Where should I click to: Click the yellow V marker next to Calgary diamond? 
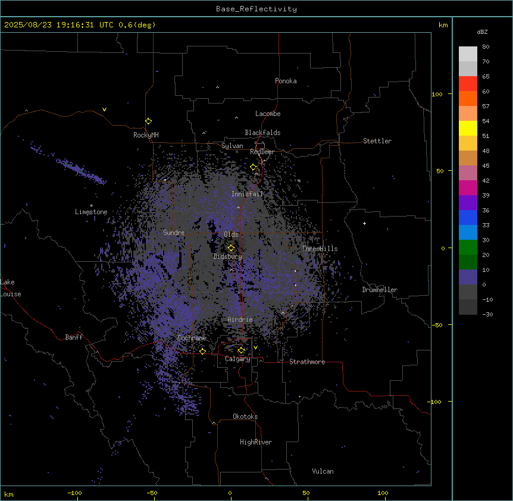point(255,347)
